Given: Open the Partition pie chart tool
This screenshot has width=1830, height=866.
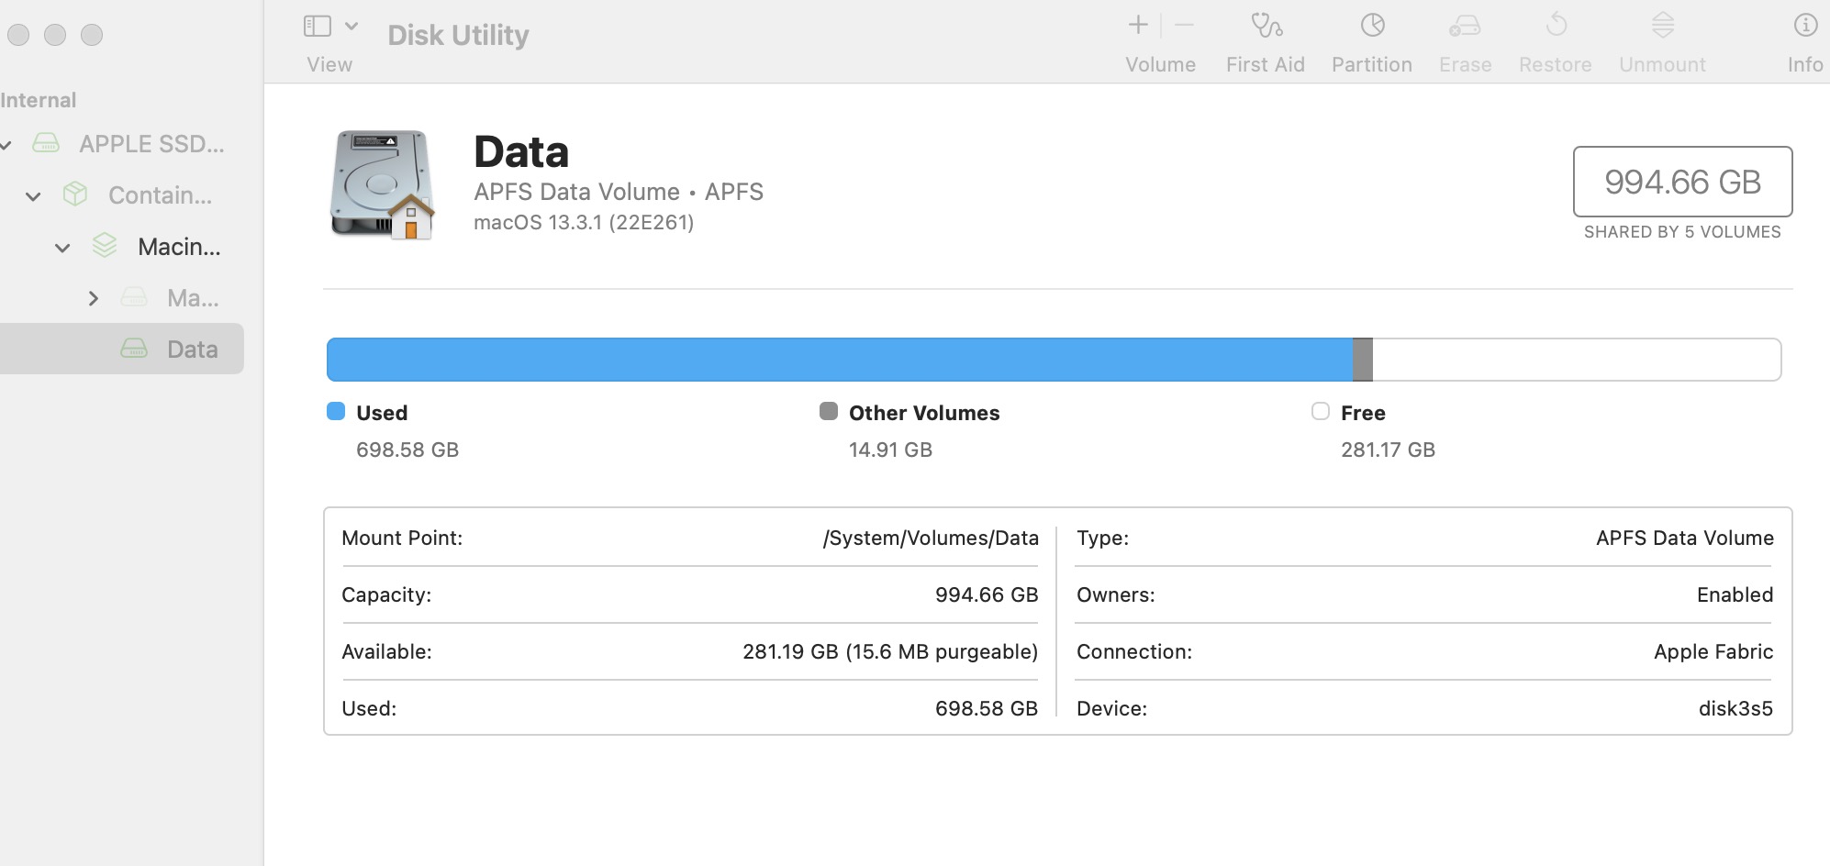Looking at the screenshot, I should click(1372, 26).
